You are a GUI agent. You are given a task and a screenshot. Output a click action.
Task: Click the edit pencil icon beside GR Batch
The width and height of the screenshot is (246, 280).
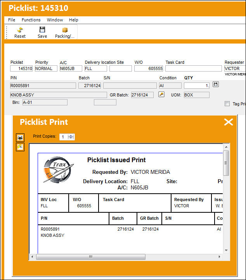pos(161,94)
